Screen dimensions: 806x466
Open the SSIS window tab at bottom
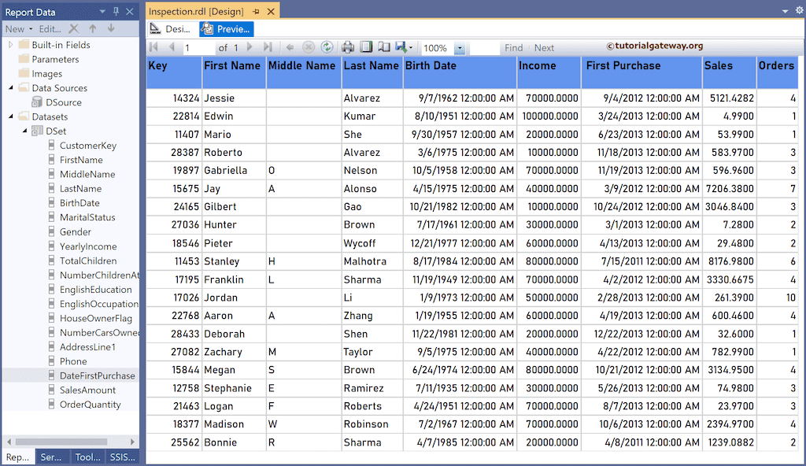click(123, 457)
